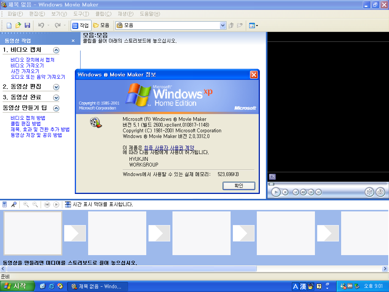The image size is (389, 292).
Task: Click the New Project toolbar icon
Action: (9, 25)
